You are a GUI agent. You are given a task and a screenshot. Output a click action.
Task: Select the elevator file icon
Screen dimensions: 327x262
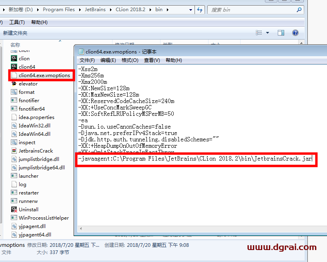(x=14, y=83)
